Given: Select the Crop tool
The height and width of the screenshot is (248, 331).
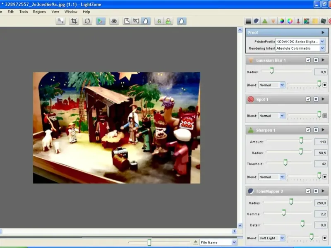Looking at the screenshot, I should [74, 21].
